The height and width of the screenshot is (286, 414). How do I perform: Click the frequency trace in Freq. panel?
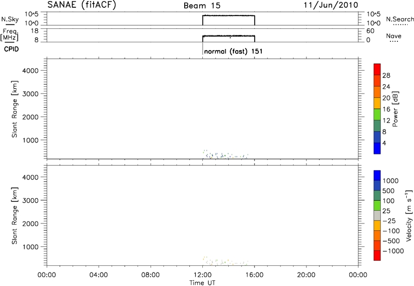228,38
